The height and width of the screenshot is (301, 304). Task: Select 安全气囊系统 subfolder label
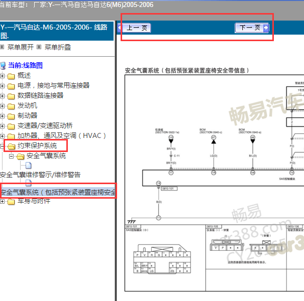click(x=46, y=156)
